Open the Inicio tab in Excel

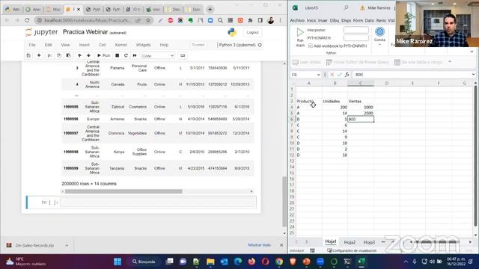click(311, 20)
